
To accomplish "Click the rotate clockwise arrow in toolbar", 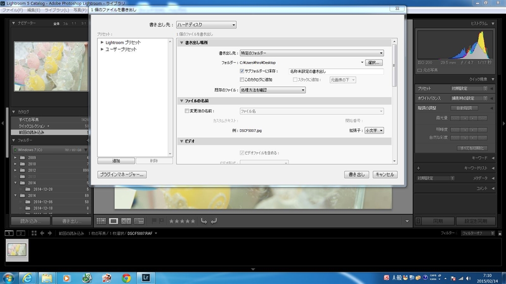I will point(213,221).
